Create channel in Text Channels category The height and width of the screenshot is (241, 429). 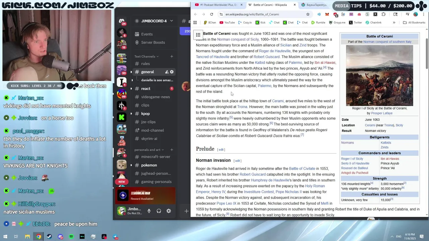point(172,56)
